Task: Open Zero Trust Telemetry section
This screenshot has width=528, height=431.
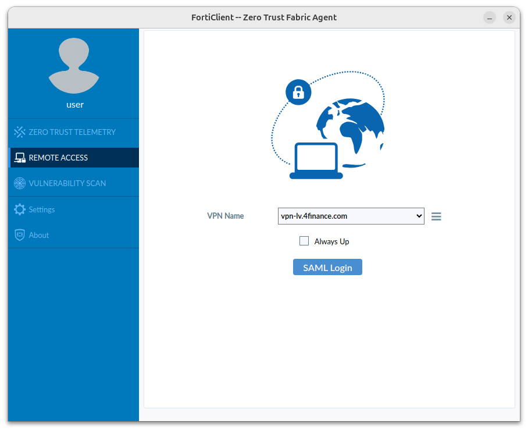Action: tap(72, 132)
